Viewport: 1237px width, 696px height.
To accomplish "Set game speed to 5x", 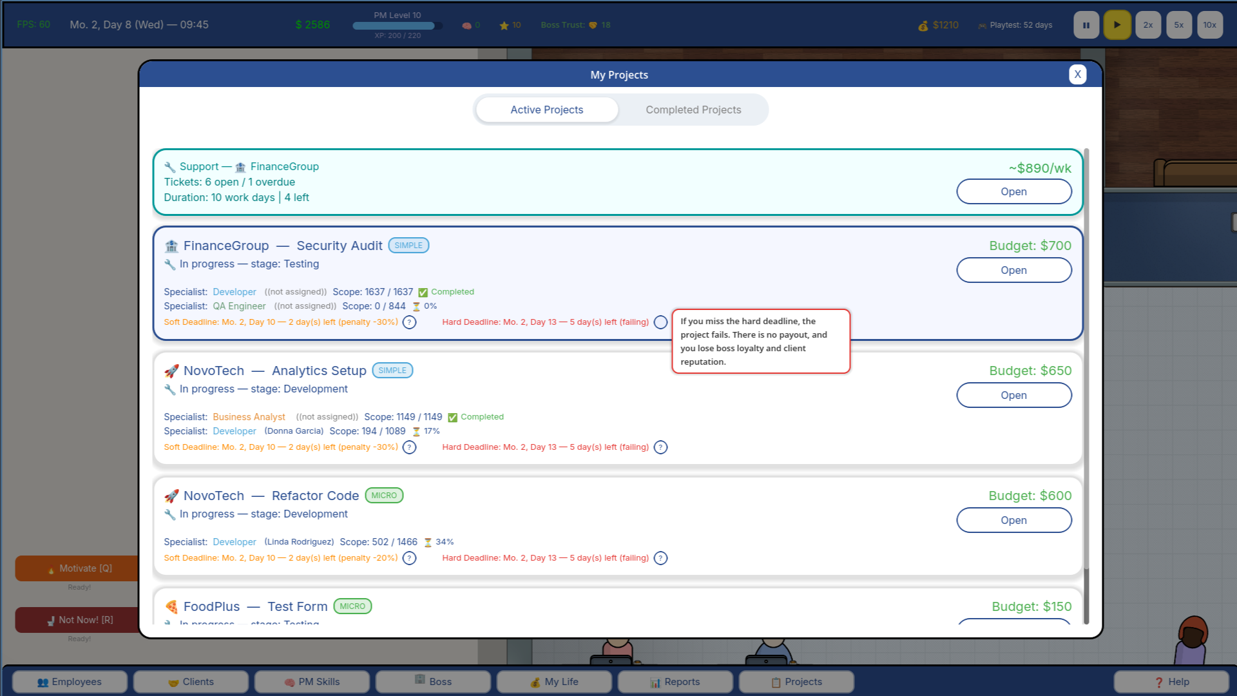I will [x=1179, y=25].
